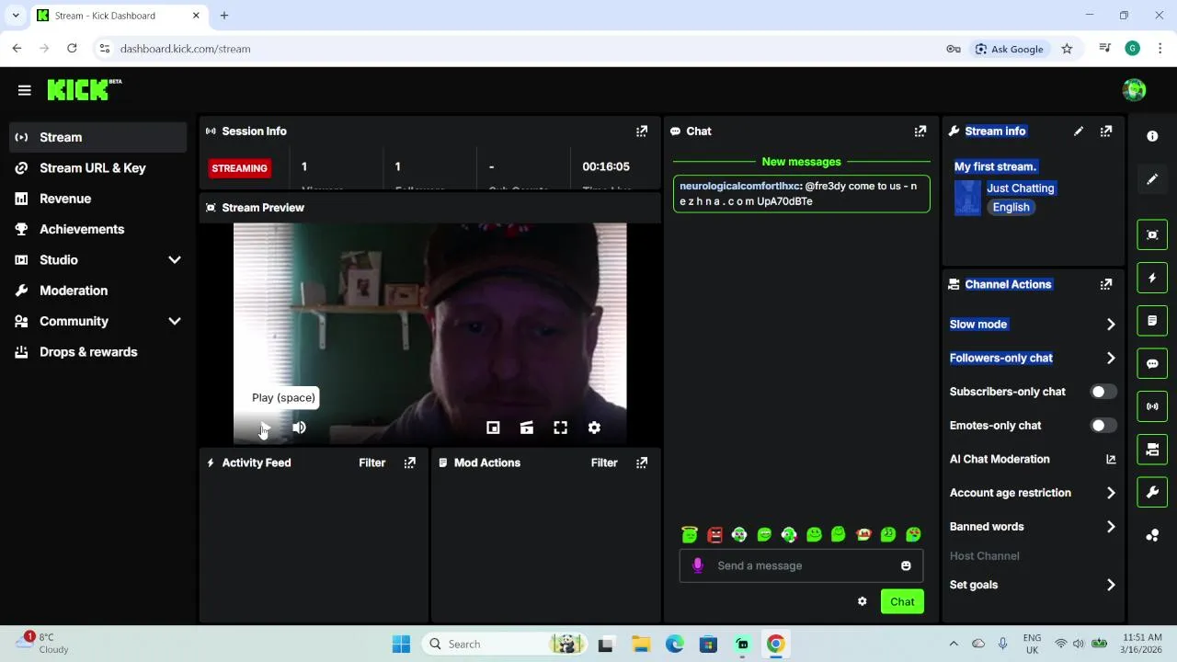Jump to New messages in chat

[x=801, y=162]
